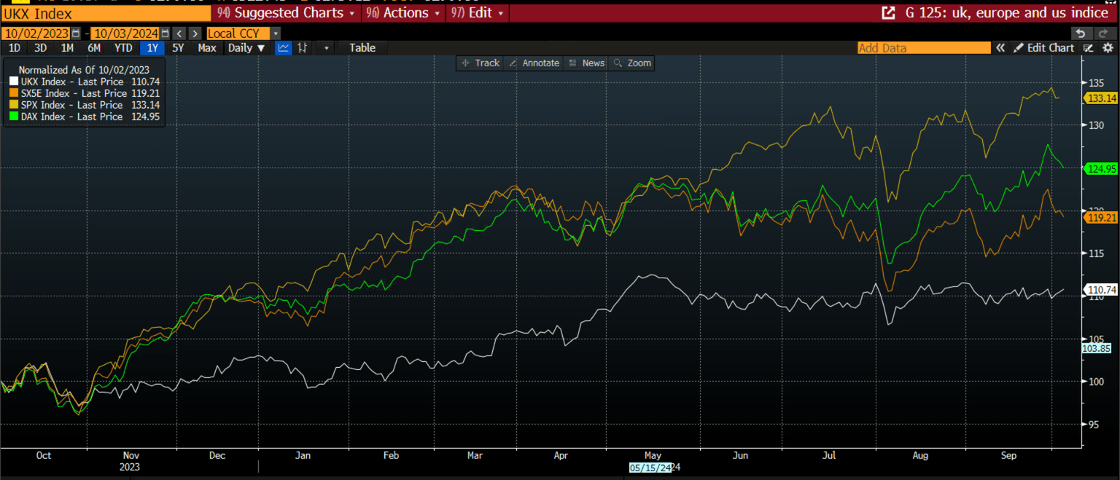The image size is (1120, 480).
Task: Select the 5Y time range tab
Action: [x=178, y=48]
